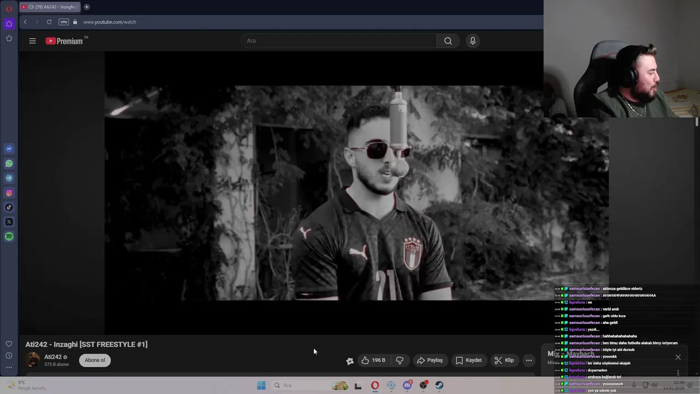Open Instagram from the Opera sidebar

9,193
